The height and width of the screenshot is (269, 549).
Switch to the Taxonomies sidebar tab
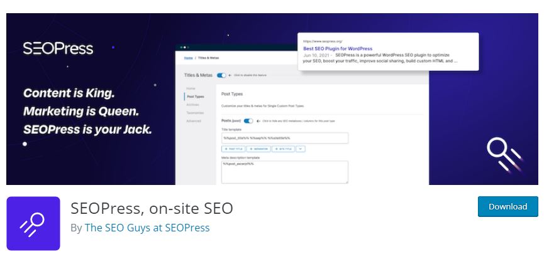coord(196,113)
